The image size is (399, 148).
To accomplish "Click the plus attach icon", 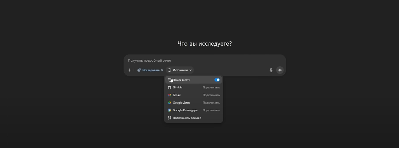I will [x=130, y=70].
